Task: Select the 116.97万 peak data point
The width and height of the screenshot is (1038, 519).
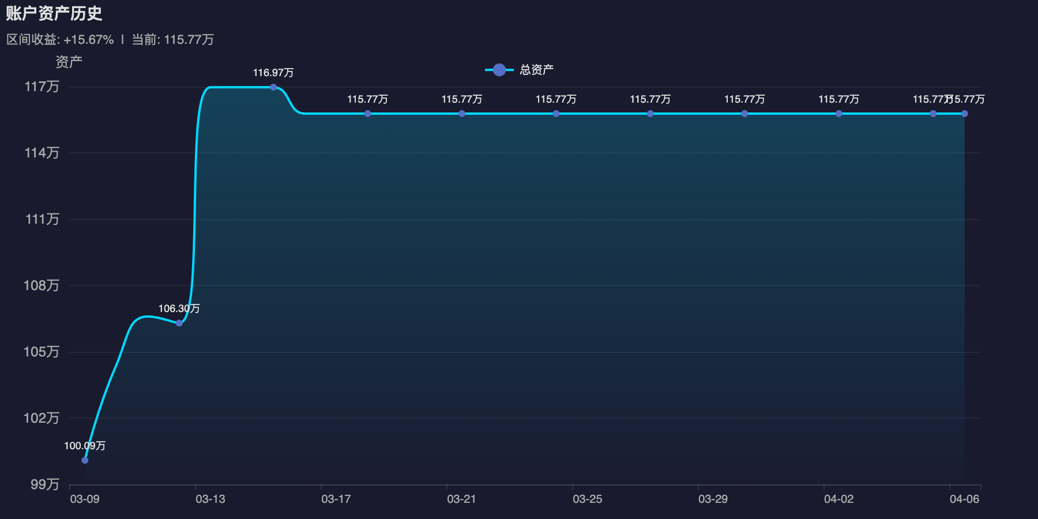Action: [x=273, y=87]
